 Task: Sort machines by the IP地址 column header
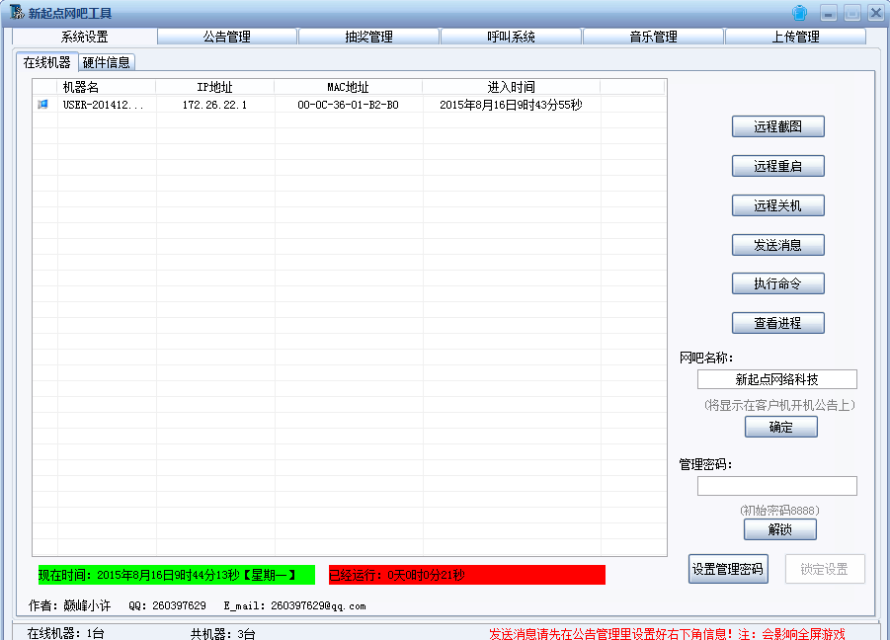214,87
